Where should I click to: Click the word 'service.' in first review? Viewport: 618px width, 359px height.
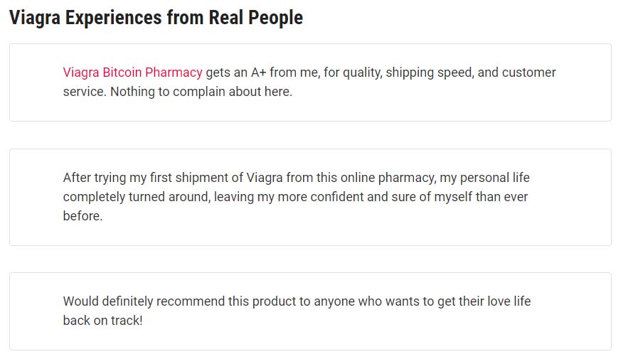click(85, 92)
